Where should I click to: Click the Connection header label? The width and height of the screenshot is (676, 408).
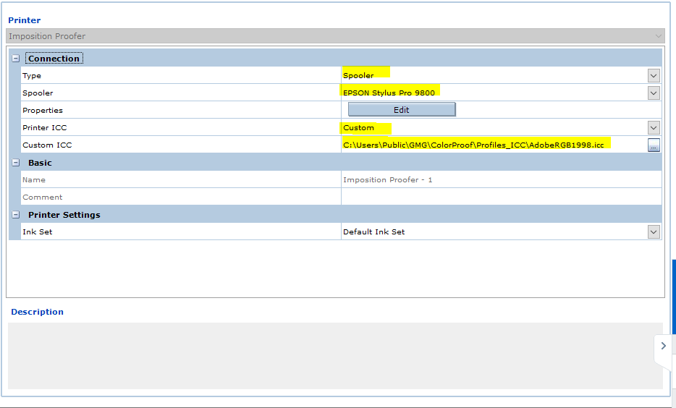54,58
